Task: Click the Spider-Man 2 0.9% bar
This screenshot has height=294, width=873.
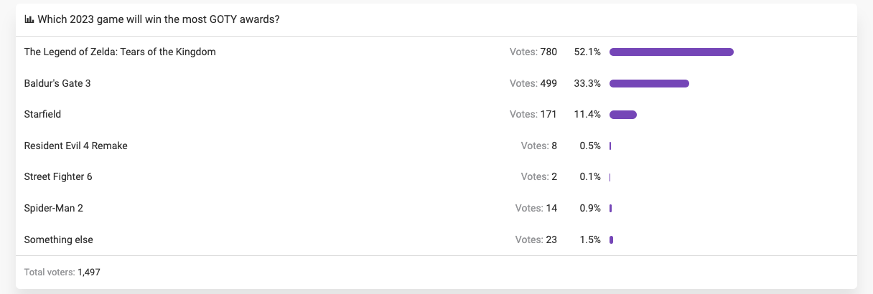Action: point(610,208)
